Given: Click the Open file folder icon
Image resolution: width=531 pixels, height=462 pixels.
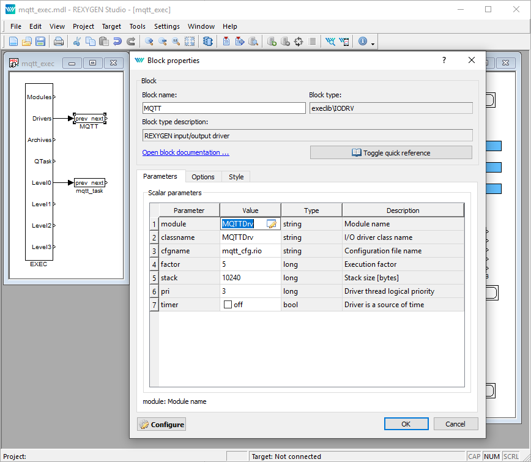Looking at the screenshot, I should coord(27,42).
